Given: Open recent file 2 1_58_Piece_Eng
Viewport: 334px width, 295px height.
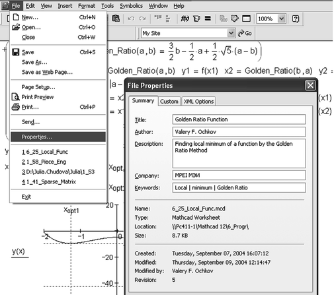Looking at the screenshot, I should coord(58,162).
